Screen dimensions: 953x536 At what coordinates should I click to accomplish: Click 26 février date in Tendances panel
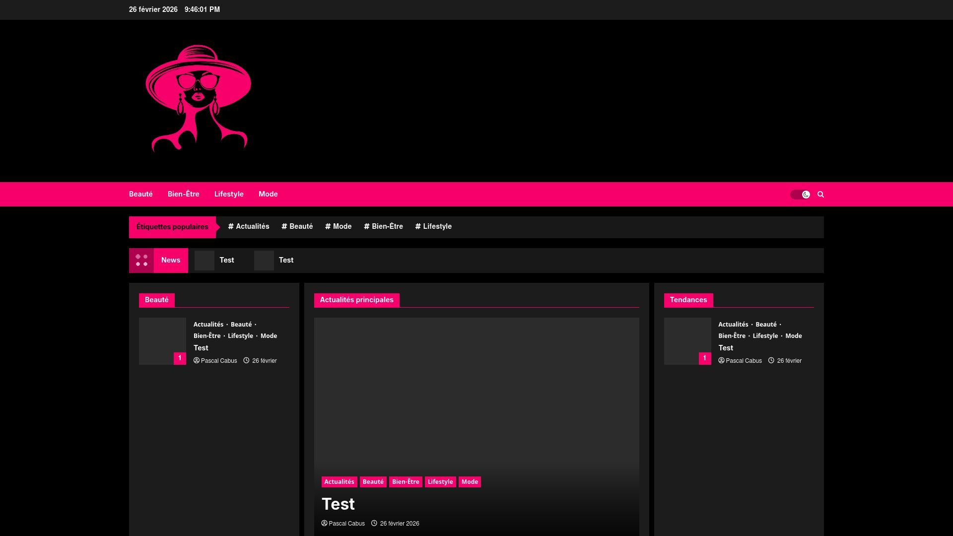(790, 361)
